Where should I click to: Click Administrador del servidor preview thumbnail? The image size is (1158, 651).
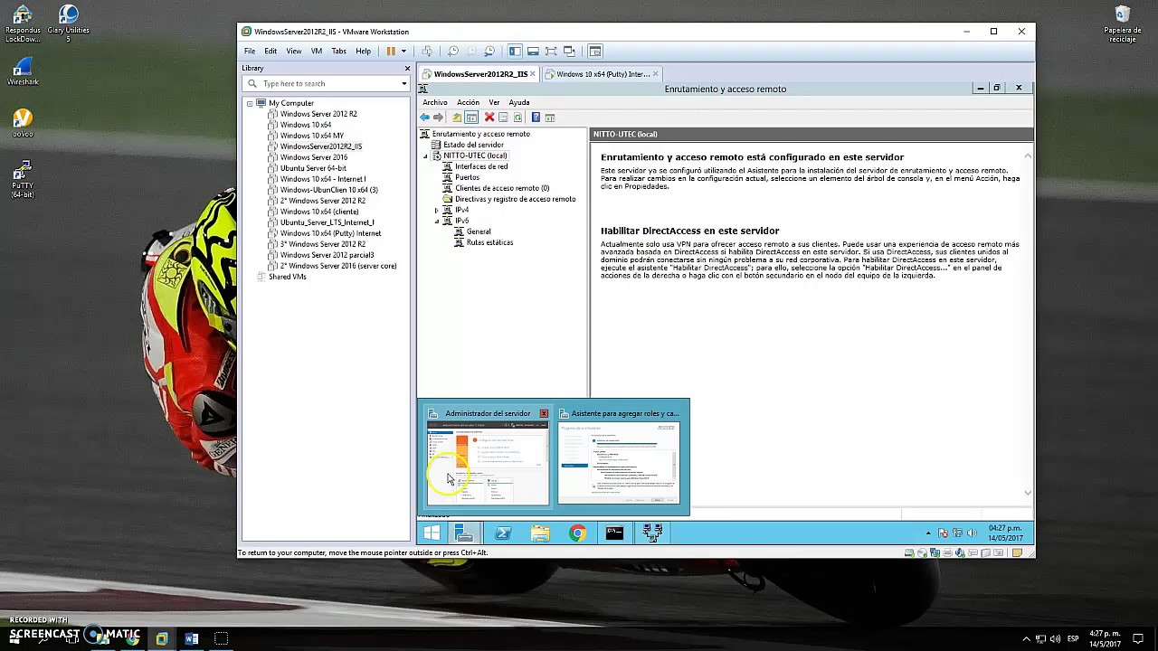(488, 463)
